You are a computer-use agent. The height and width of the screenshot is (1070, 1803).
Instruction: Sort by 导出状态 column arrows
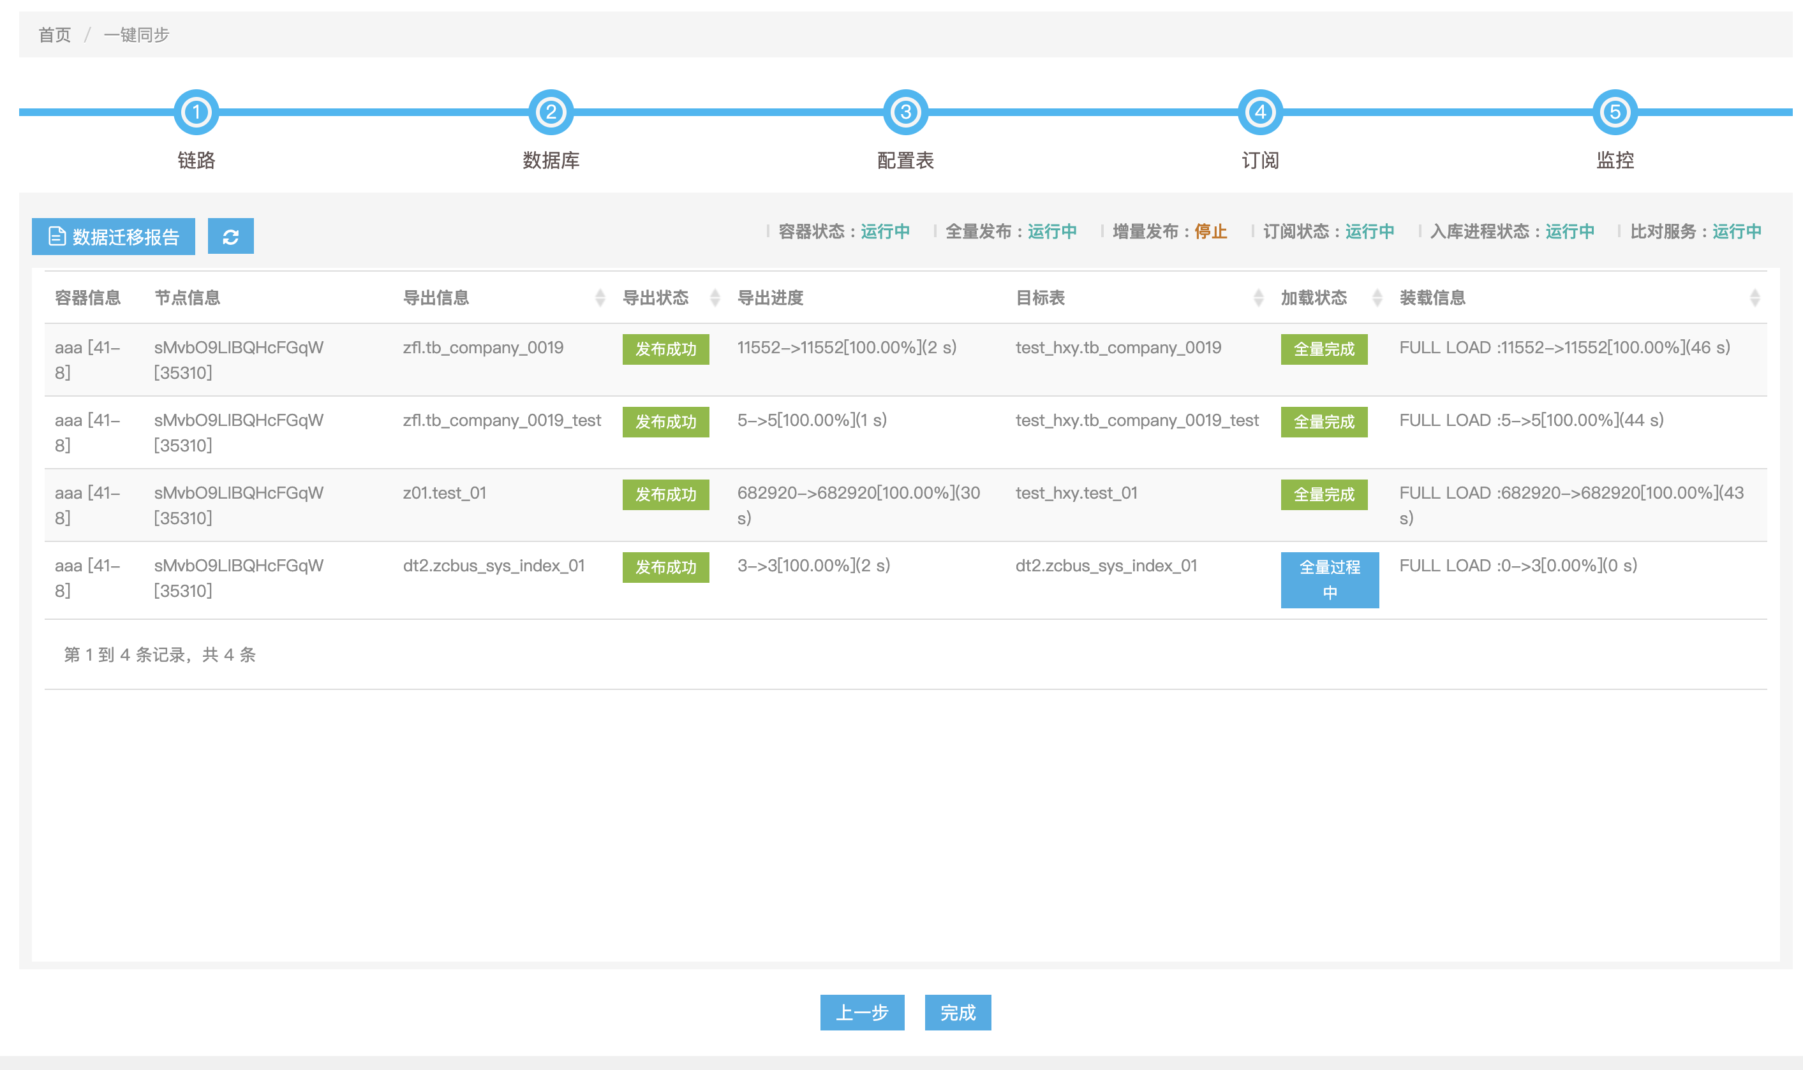coord(715,298)
